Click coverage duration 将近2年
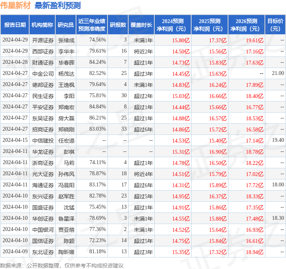This screenshot has height=269, width=286. pos(143,51)
